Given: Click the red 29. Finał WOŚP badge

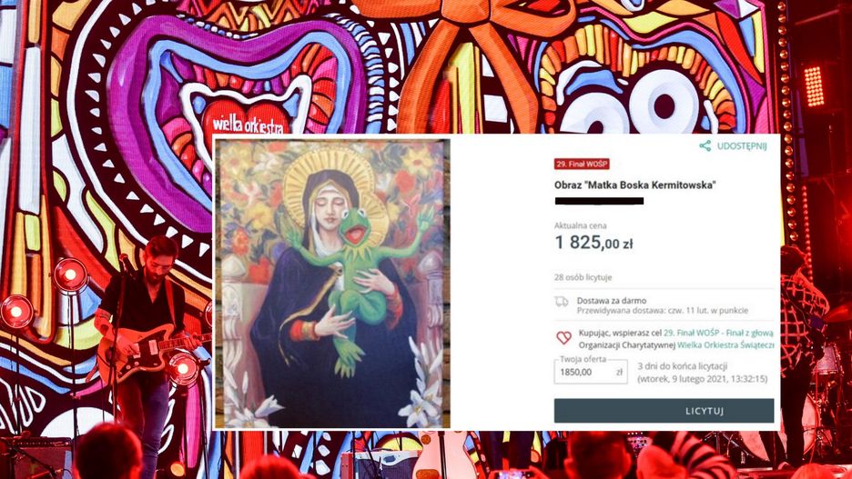Looking at the screenshot, I should pyautogui.click(x=582, y=164).
